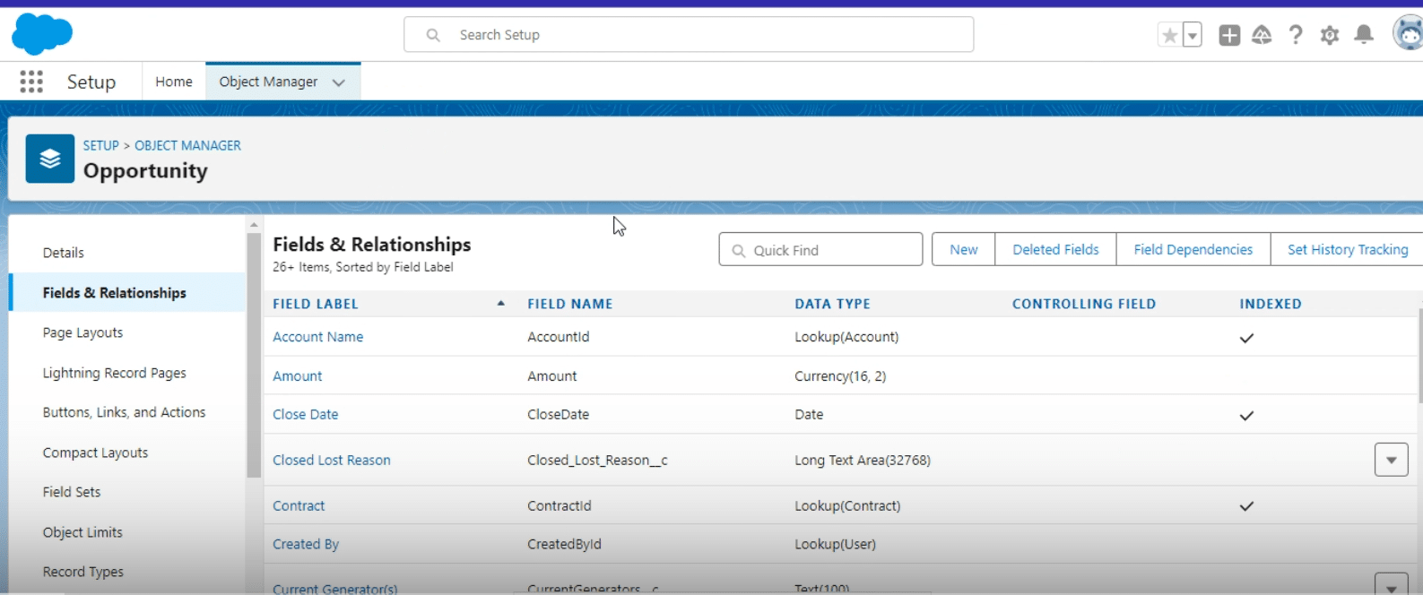The image size is (1423, 595).
Task: Open the Closed Lost Reason row actions menu
Action: pyautogui.click(x=1391, y=460)
